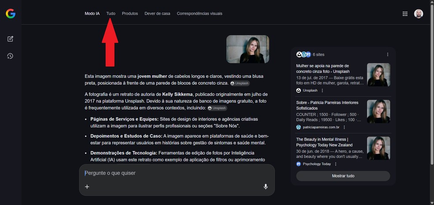434x205 pixels.
Task: Click the Psychology Today favicon
Action: click(299, 164)
